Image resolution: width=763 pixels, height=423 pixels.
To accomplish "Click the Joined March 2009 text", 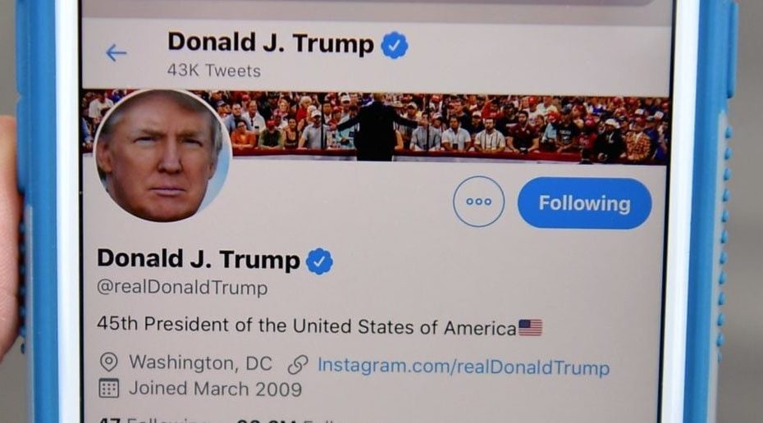I will (215, 389).
